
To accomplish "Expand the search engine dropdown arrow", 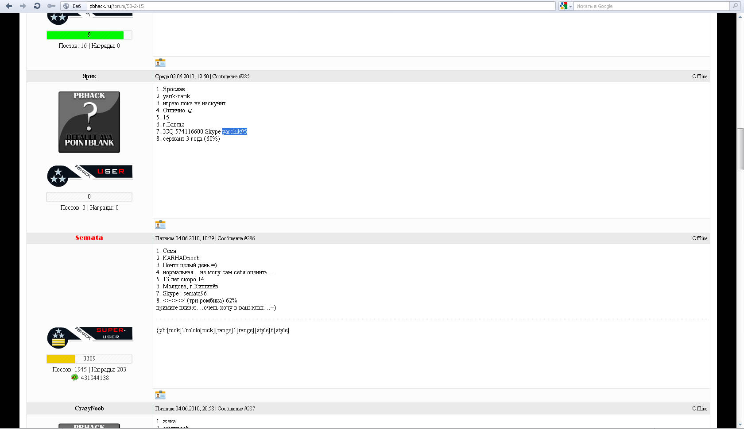I will pos(570,6).
